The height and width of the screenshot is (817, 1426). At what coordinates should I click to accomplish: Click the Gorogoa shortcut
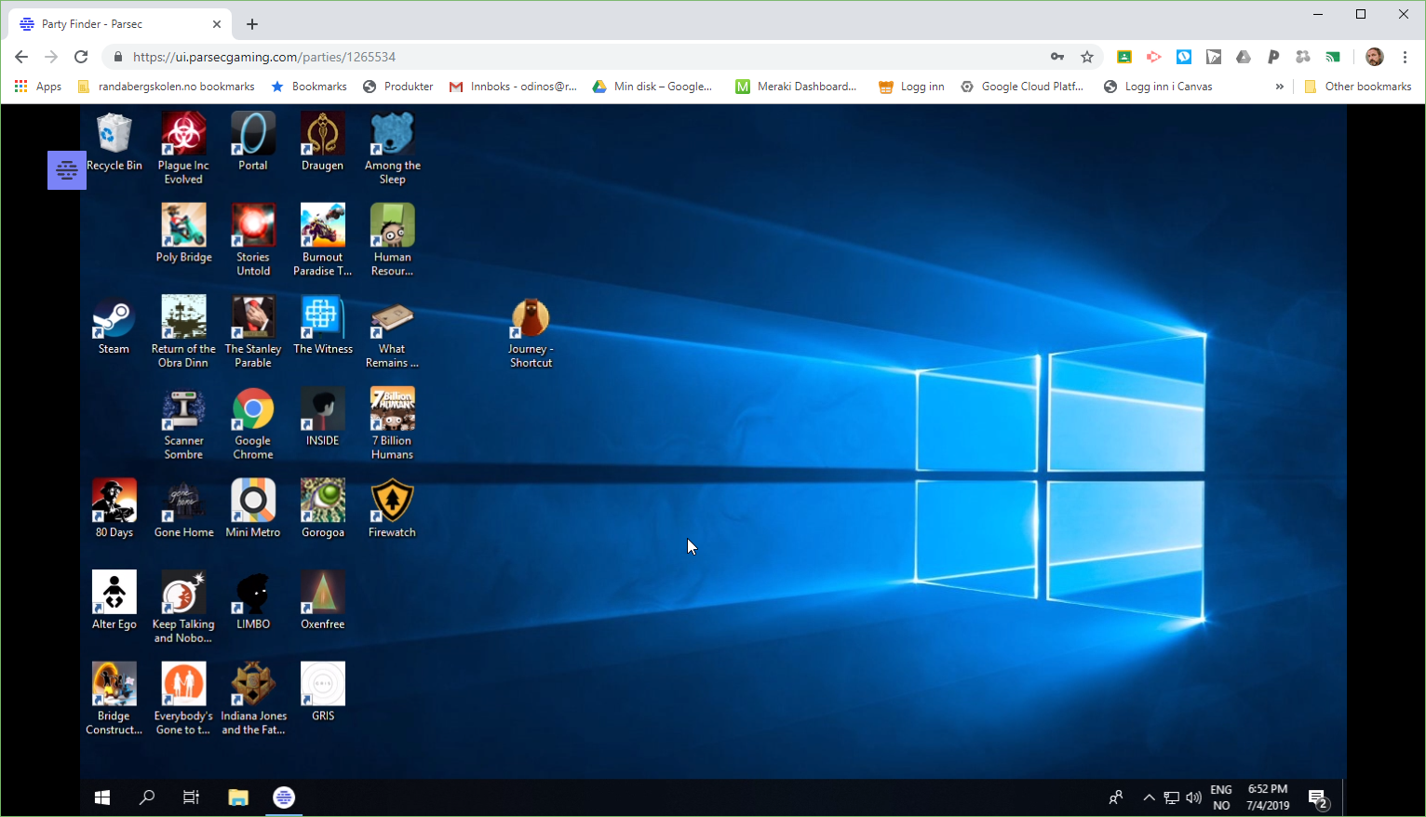click(323, 509)
